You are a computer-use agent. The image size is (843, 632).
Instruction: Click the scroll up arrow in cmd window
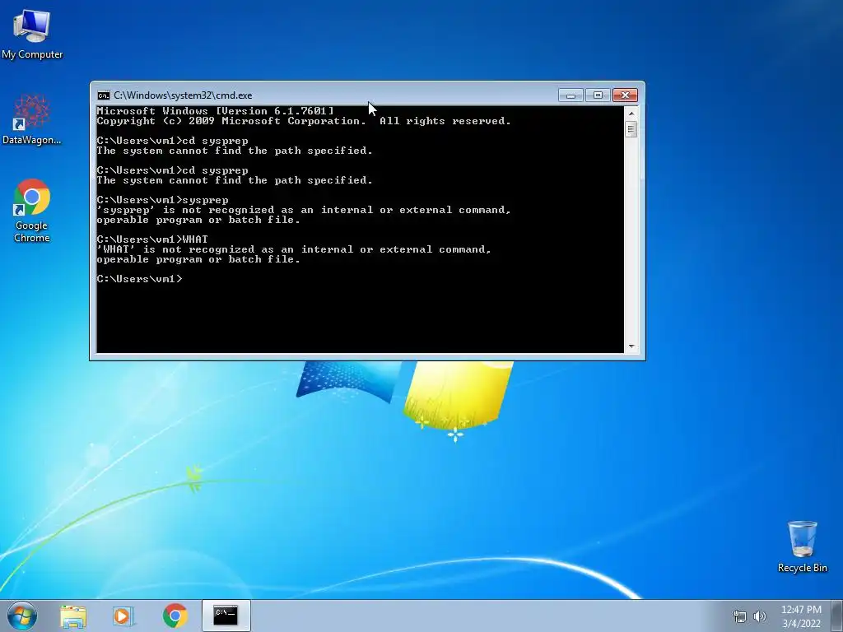pos(631,114)
